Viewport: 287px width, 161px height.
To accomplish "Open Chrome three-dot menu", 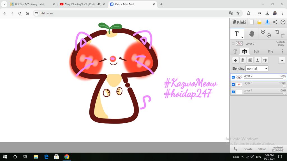I will pos(282,13).
